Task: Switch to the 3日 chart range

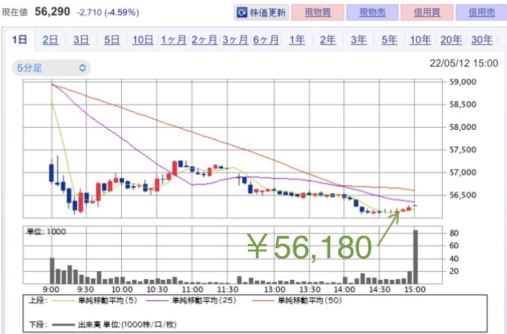Action: 81,40
